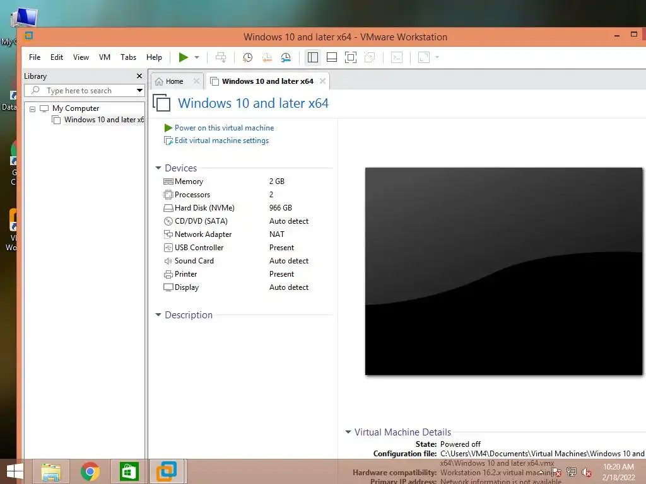Viewport: 646px width, 484px height.
Task: Enter full screen mode icon
Action: tap(351, 57)
